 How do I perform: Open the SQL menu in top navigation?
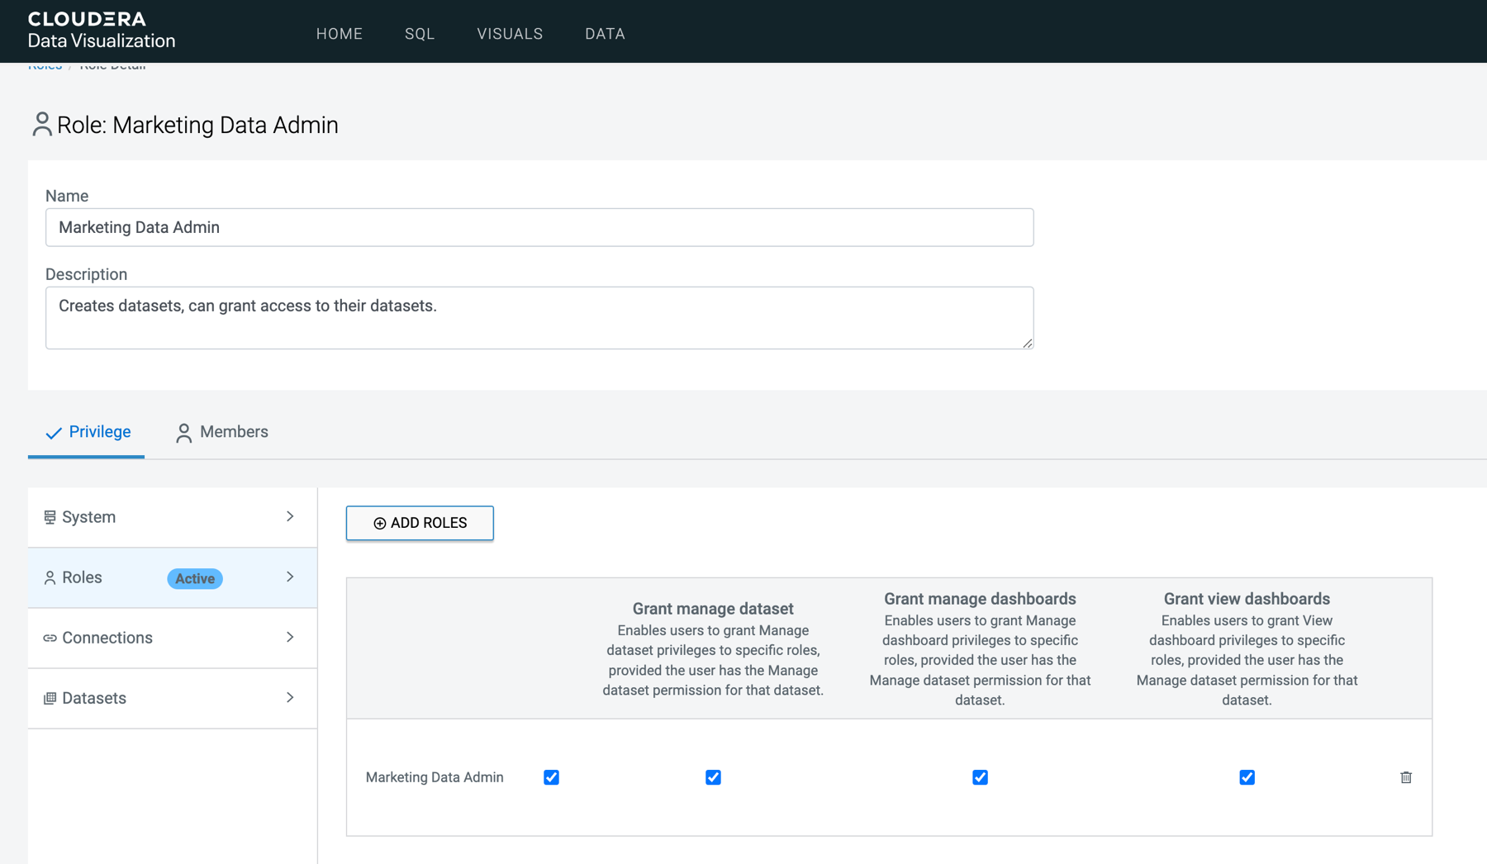tap(420, 34)
